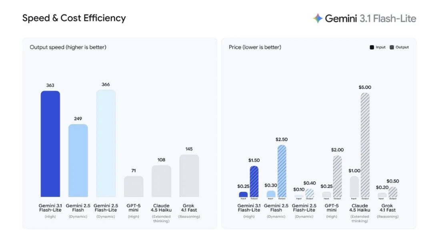The height and width of the screenshot is (244, 432).
Task: Select GPT-5 mini's $2.00 output price bar
Action: 337,177
